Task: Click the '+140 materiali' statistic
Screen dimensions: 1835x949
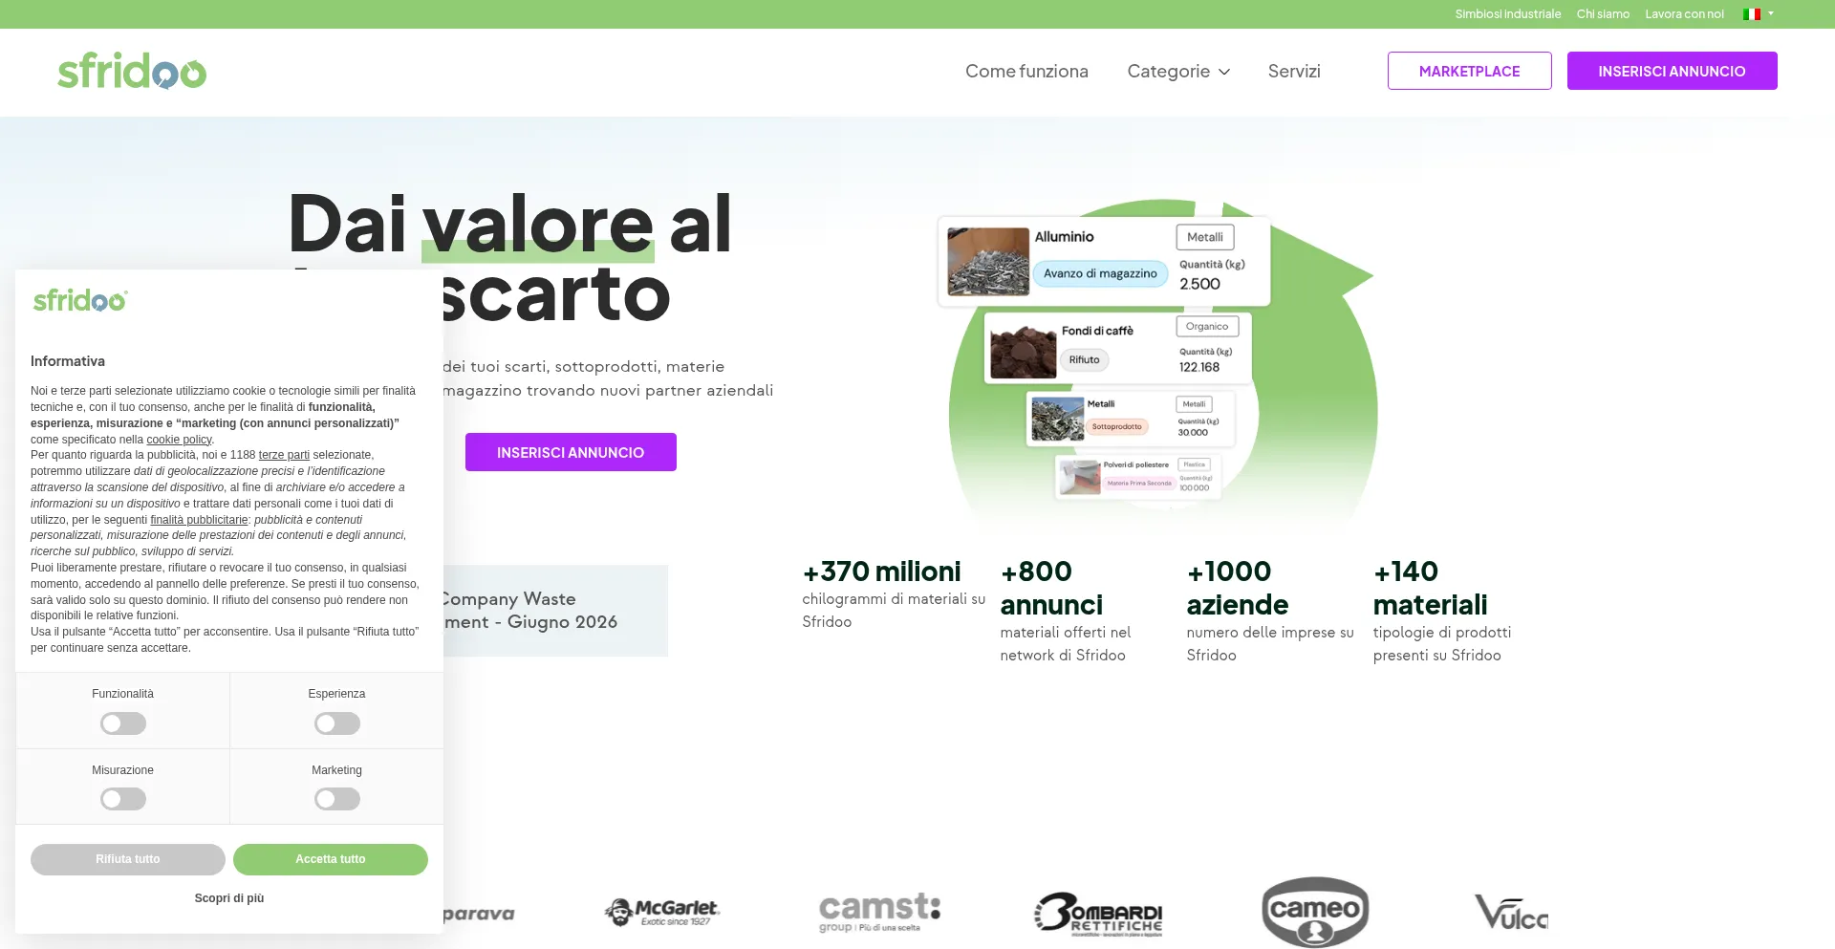Action: (1442, 611)
